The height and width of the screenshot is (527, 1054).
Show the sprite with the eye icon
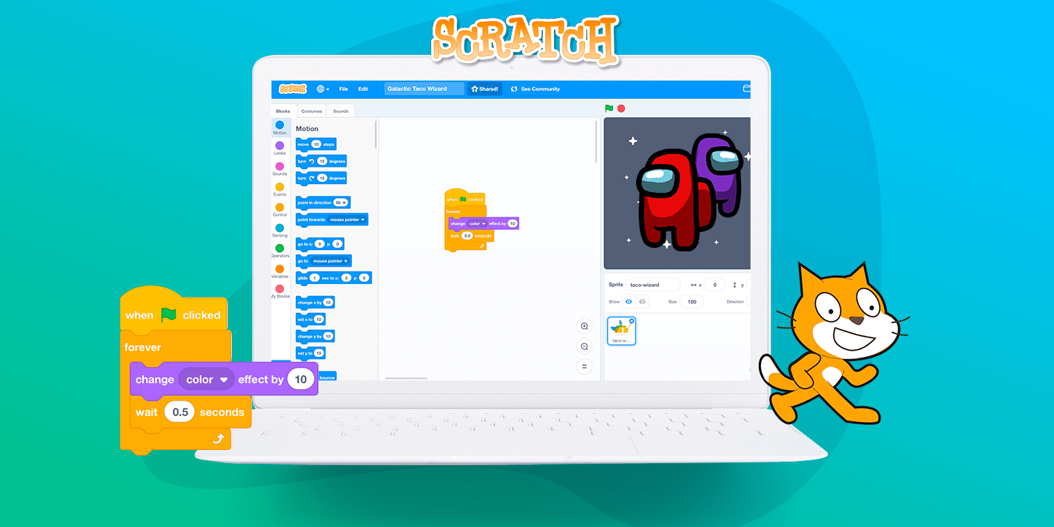pyautogui.click(x=629, y=302)
